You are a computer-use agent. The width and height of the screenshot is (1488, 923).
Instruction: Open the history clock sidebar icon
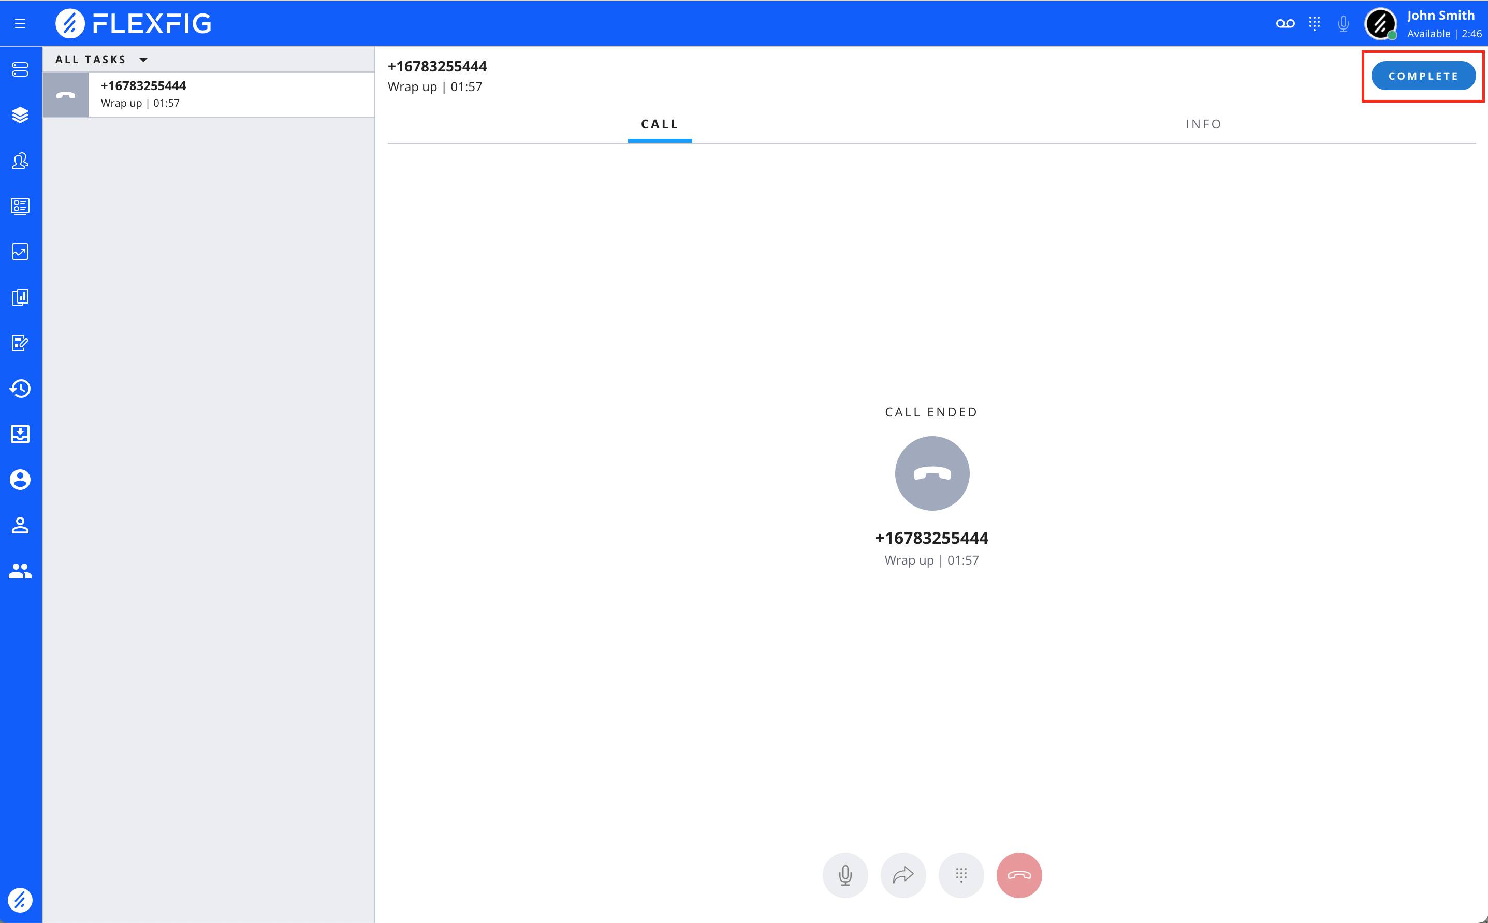[x=20, y=388]
